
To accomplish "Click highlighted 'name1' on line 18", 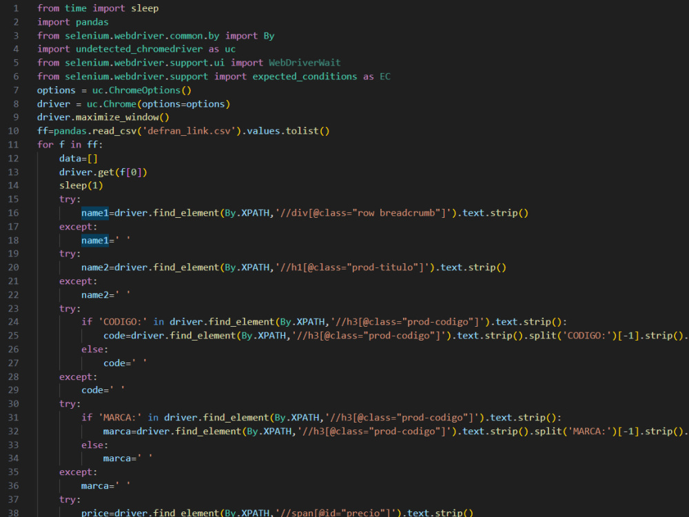I will [95, 240].
